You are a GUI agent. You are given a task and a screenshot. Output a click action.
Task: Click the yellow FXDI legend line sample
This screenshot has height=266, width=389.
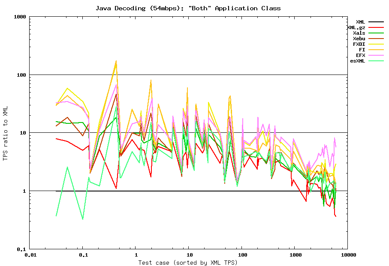(376, 44)
